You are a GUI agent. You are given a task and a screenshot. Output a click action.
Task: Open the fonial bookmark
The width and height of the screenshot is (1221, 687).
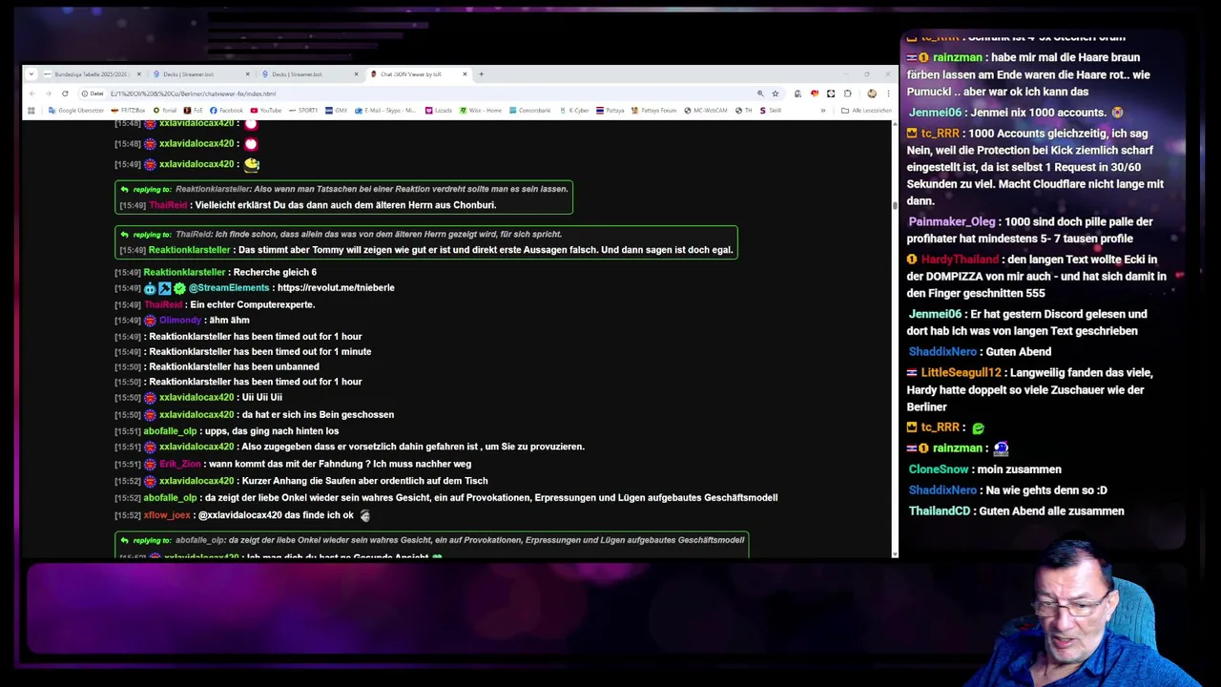click(165, 111)
